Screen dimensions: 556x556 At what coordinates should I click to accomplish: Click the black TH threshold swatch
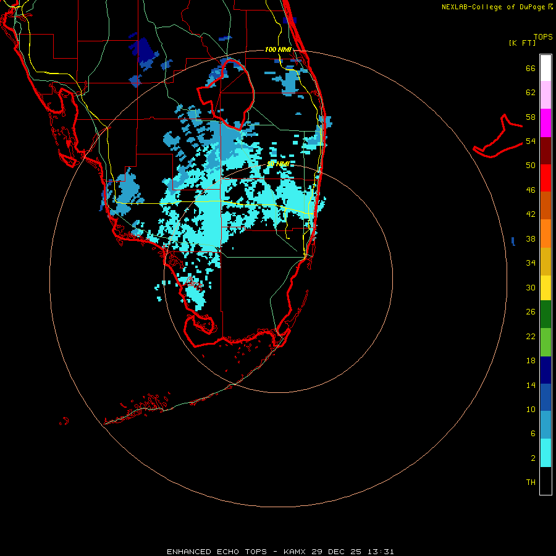545,481
